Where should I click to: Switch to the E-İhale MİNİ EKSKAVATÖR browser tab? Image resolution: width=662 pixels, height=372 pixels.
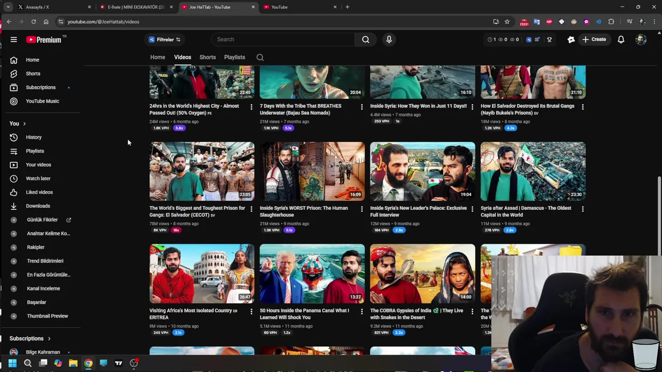pos(136,7)
